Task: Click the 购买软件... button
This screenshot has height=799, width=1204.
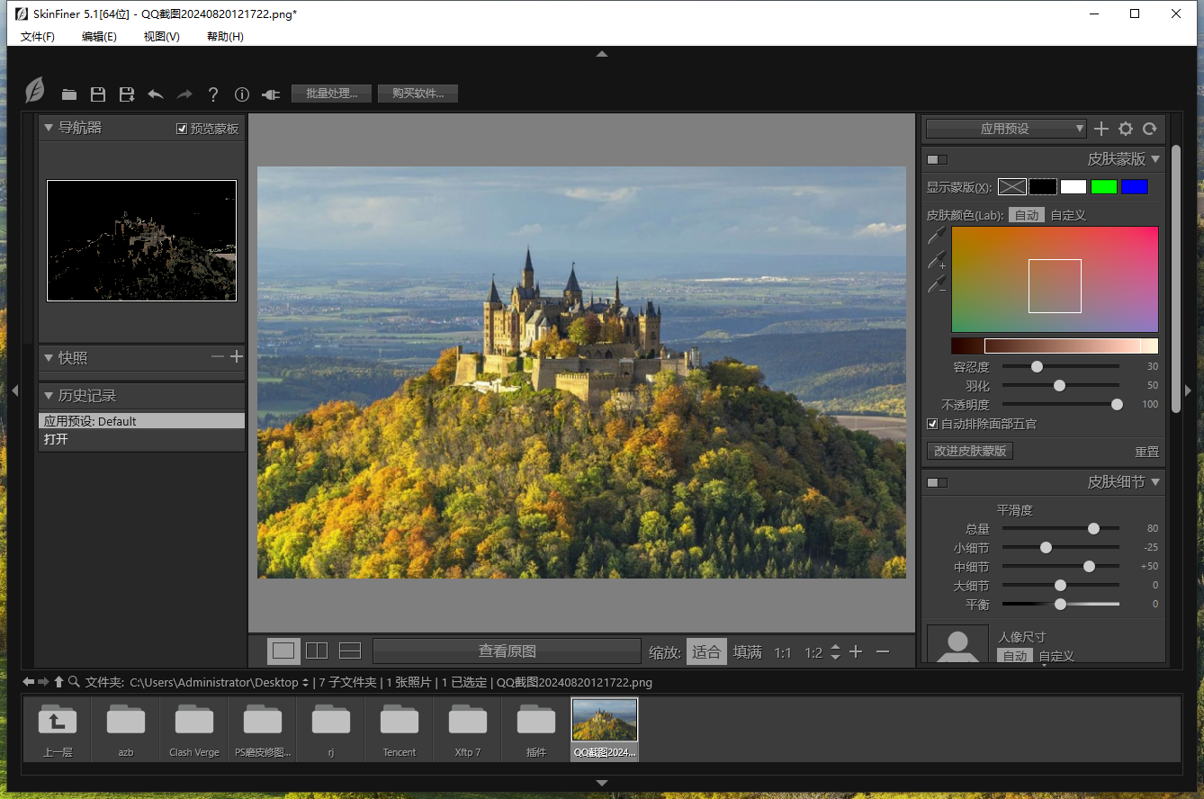Action: (x=418, y=94)
